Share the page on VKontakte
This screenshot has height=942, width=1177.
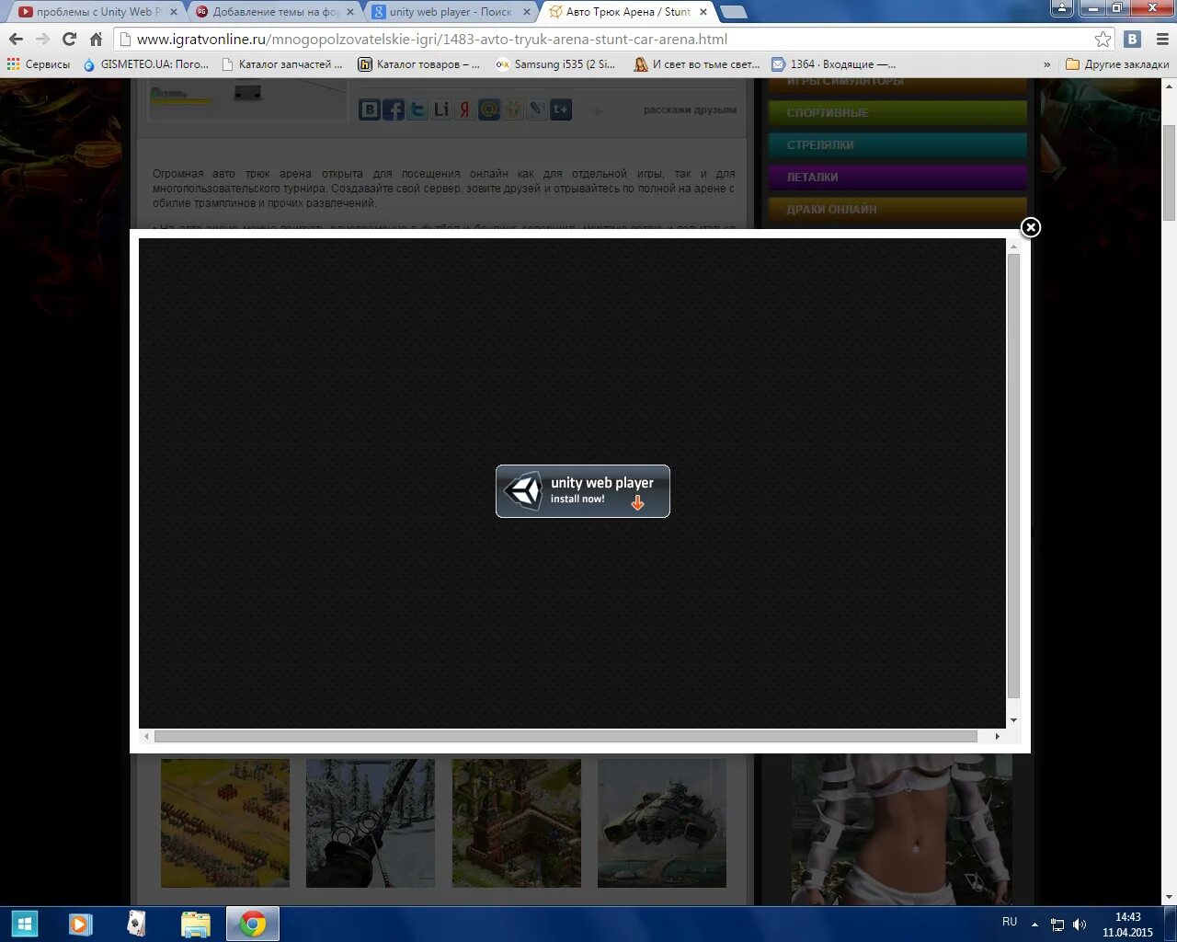[x=370, y=109]
